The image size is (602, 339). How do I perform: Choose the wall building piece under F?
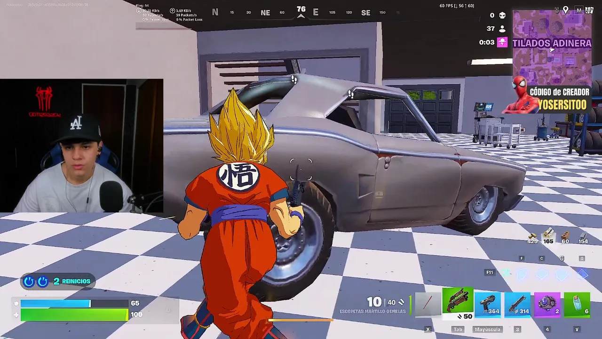523,274
